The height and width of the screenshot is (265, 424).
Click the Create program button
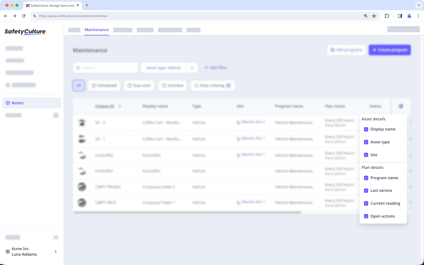[x=390, y=50]
